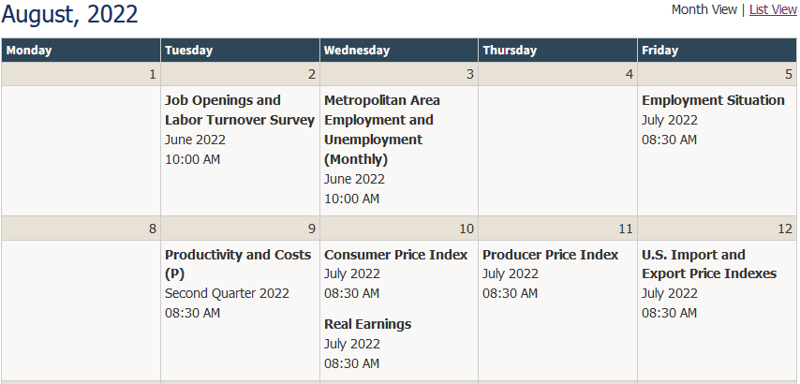The height and width of the screenshot is (384, 800).
Task: Open Productivity and Costs (P) entry
Action: click(x=238, y=264)
